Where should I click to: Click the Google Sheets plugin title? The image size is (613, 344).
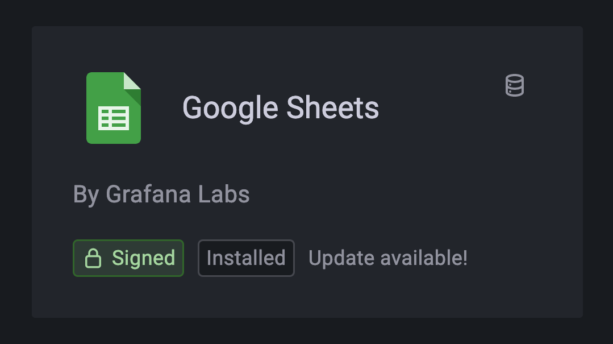click(x=281, y=108)
